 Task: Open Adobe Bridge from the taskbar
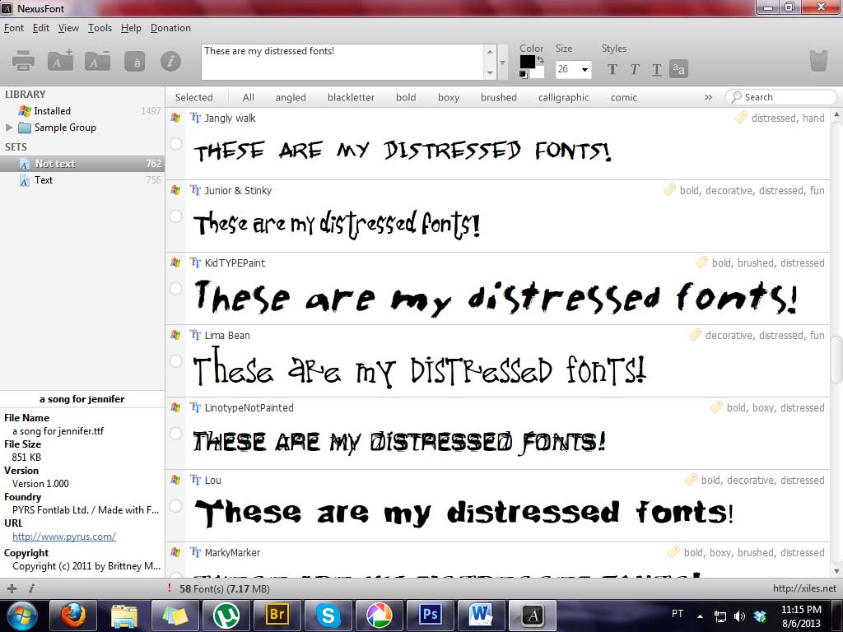pos(277,616)
